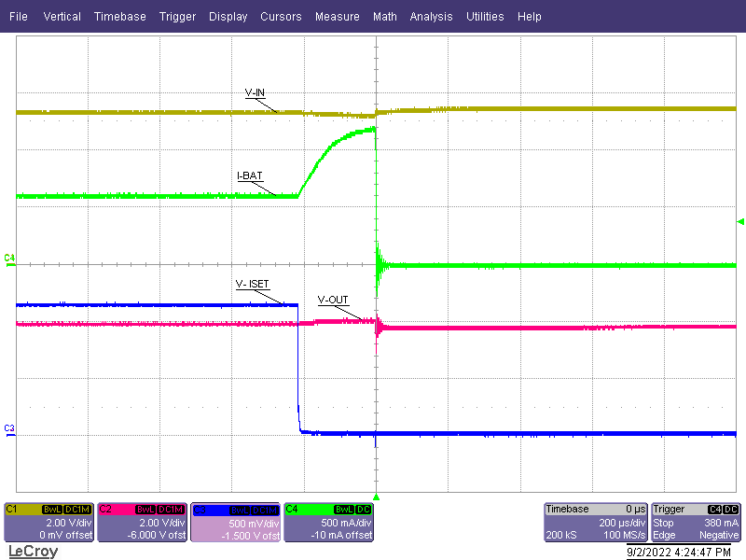
Task: Open the Timebase settings box showing 200 µs/div
Action: 597,523
